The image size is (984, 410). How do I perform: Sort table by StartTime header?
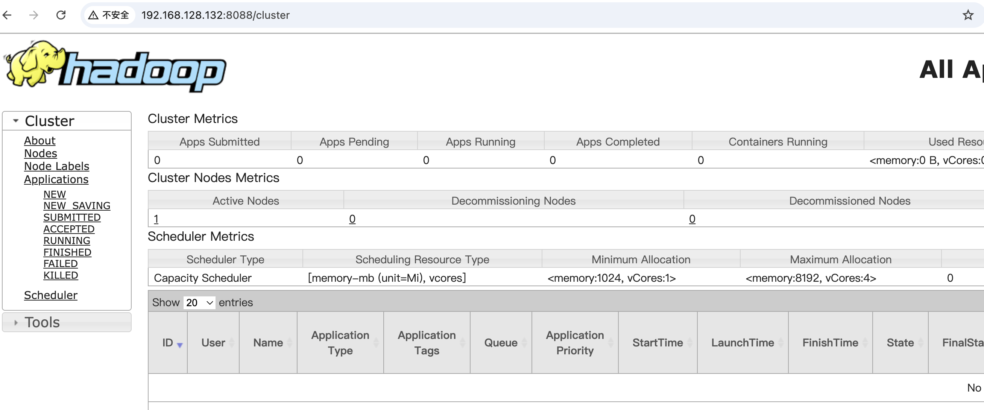[x=658, y=343]
